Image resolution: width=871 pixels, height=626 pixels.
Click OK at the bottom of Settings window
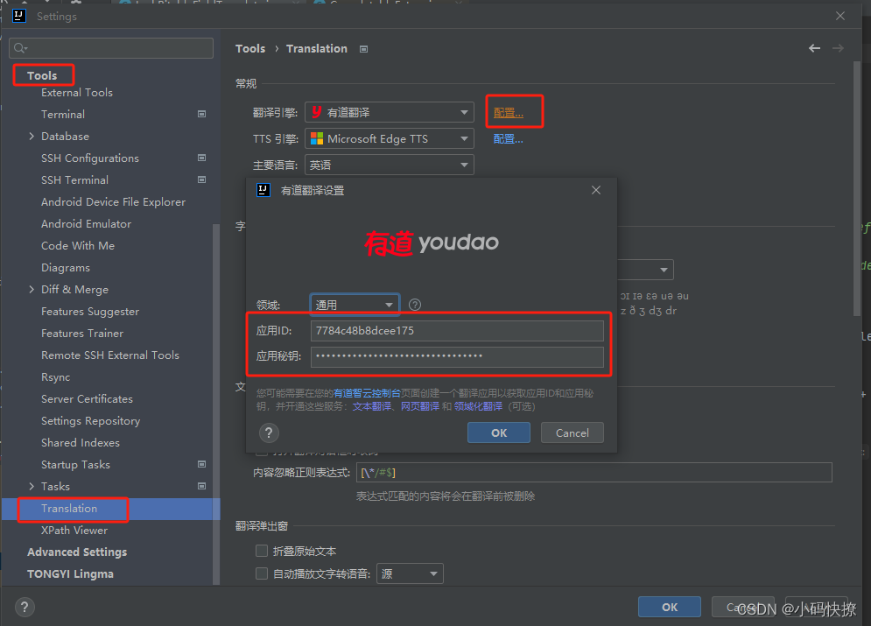click(670, 607)
